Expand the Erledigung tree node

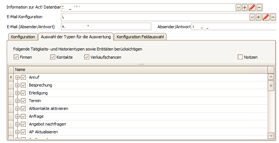17,93
